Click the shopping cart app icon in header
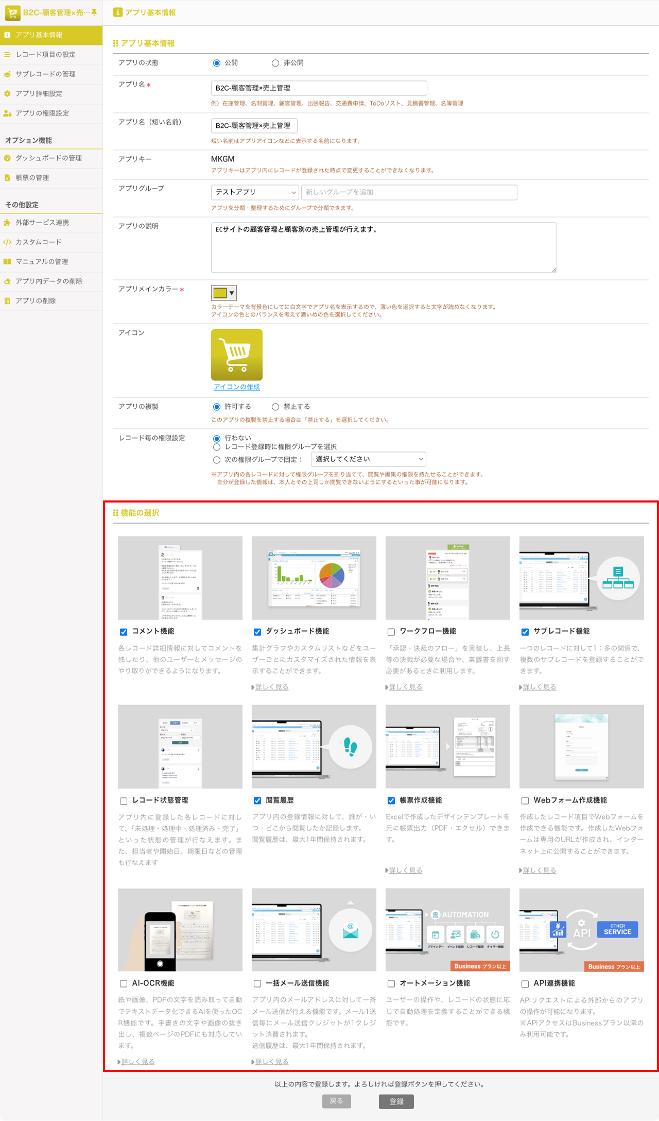Viewport: 659px width, 1121px height. coord(12,12)
